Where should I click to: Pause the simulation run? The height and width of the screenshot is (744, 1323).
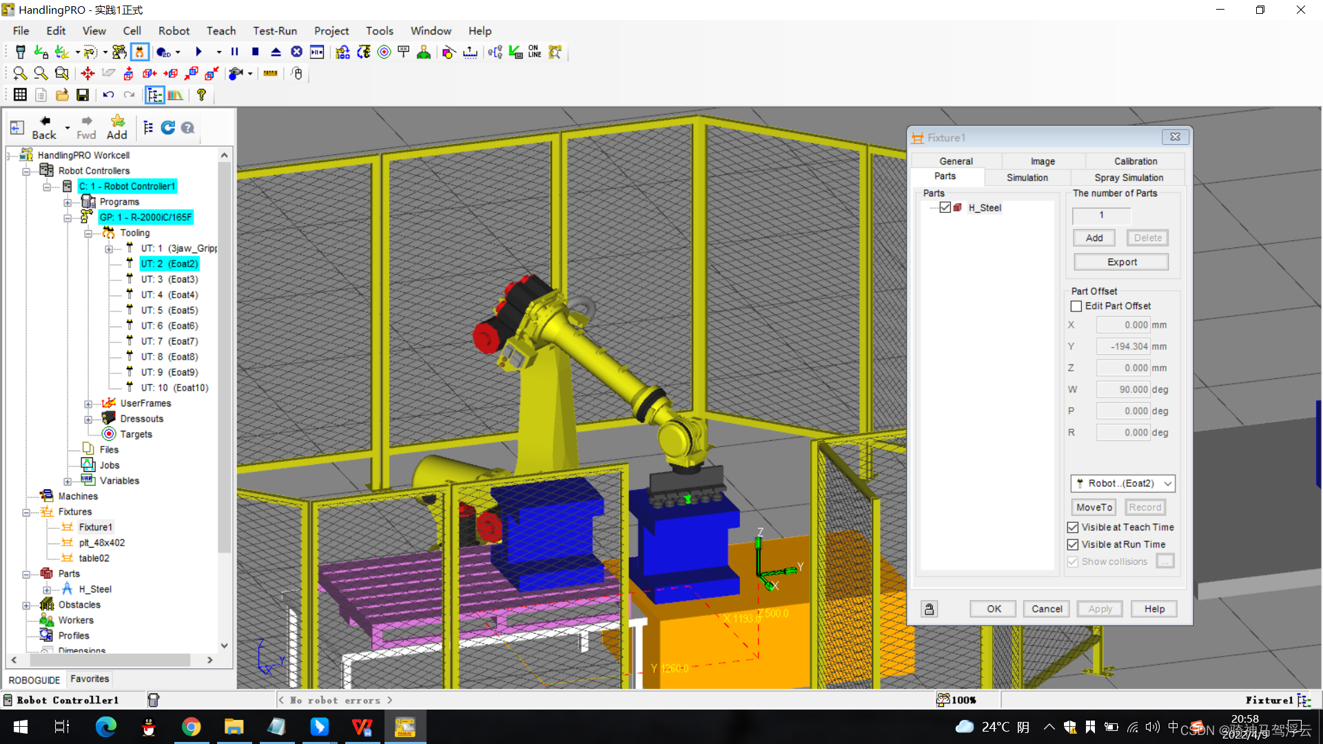pos(234,52)
